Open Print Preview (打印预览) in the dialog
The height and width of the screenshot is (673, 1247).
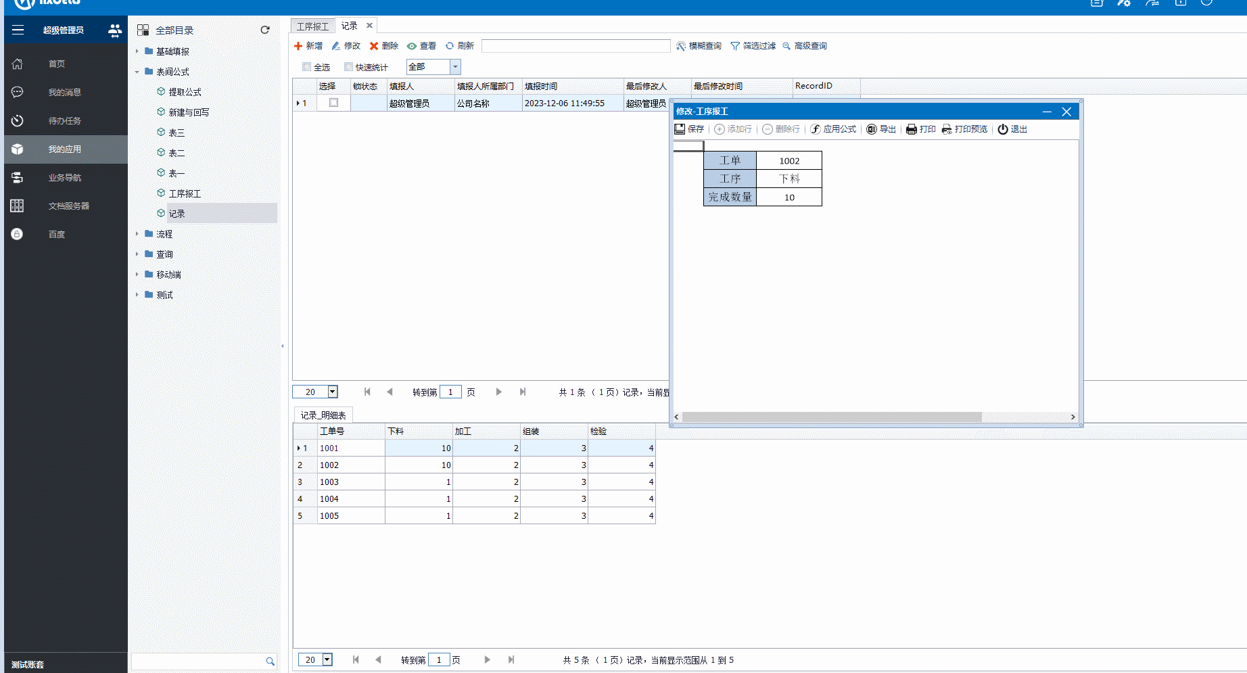[947, 129]
